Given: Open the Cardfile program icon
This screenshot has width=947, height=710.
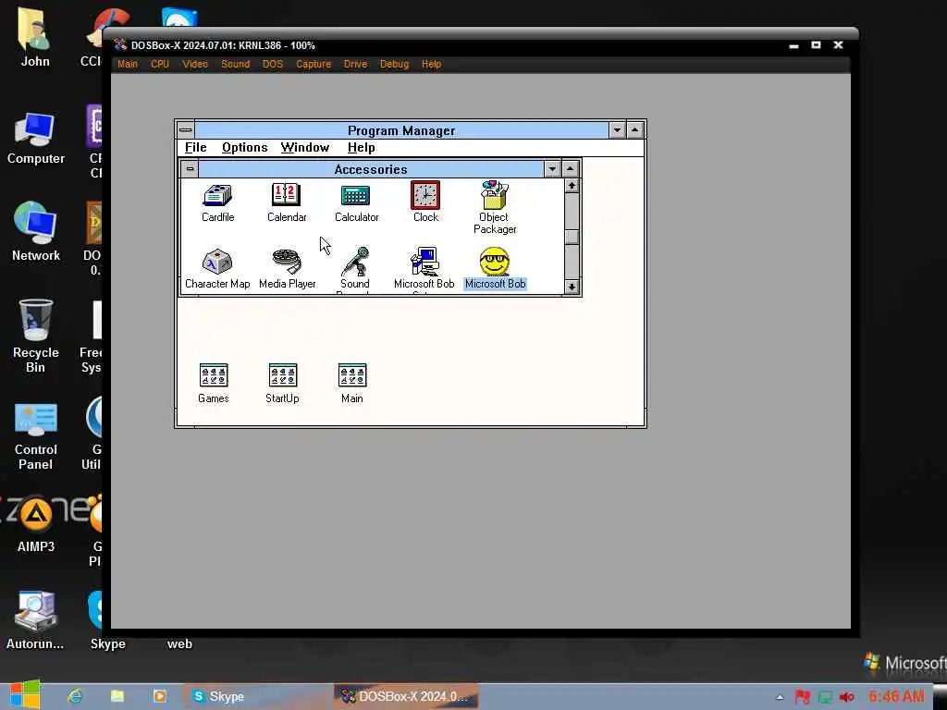Looking at the screenshot, I should pyautogui.click(x=217, y=196).
